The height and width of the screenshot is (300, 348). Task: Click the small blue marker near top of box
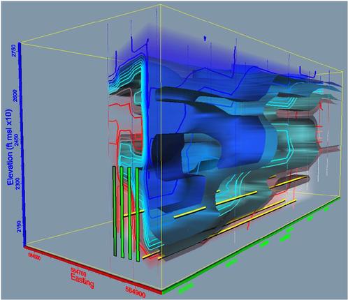coord(205,38)
